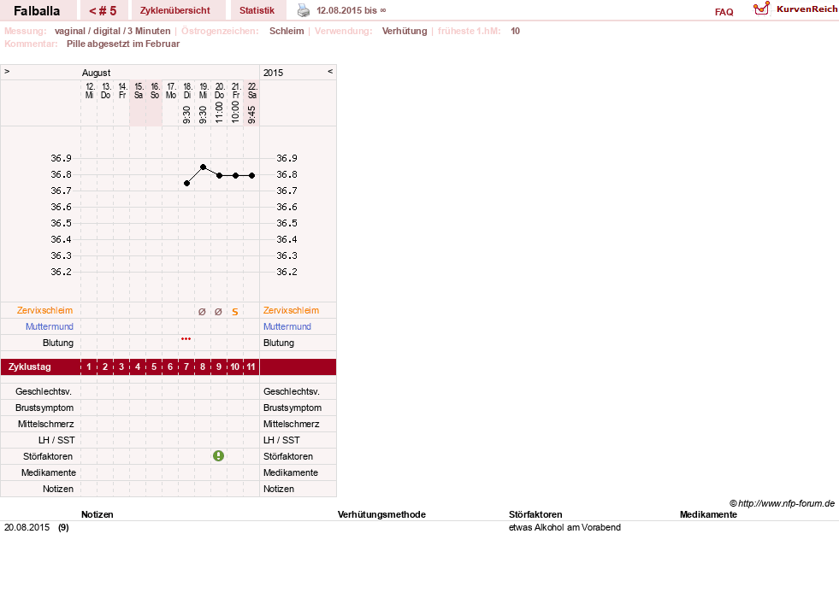839x616 pixels.
Task: Click the 36.2 value on right axis
Action: pos(287,272)
